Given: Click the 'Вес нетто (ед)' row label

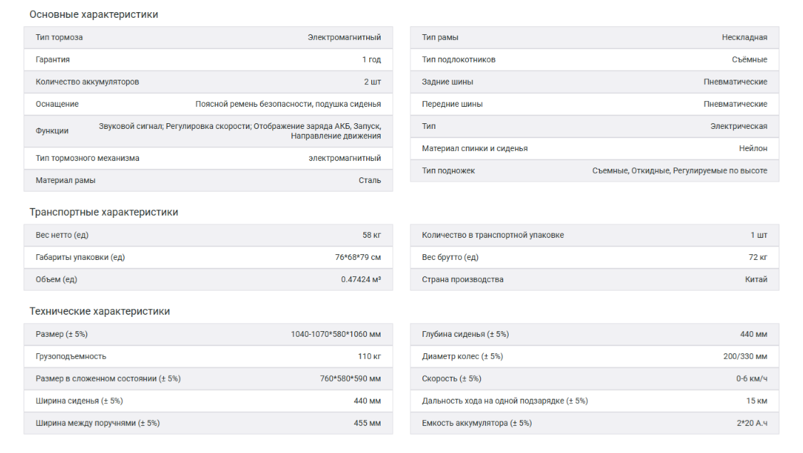Looking at the screenshot, I should 62,235.
